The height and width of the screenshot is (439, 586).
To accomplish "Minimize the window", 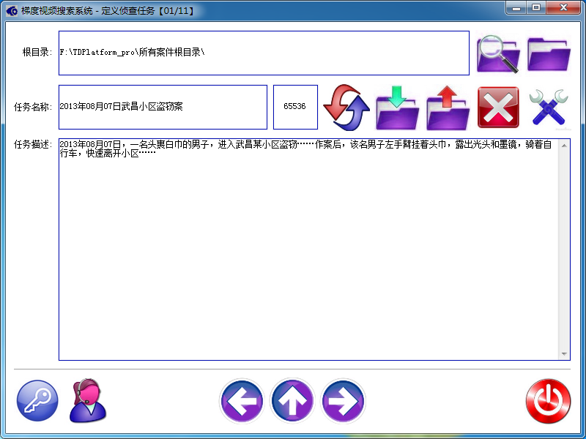I will click(517, 7).
